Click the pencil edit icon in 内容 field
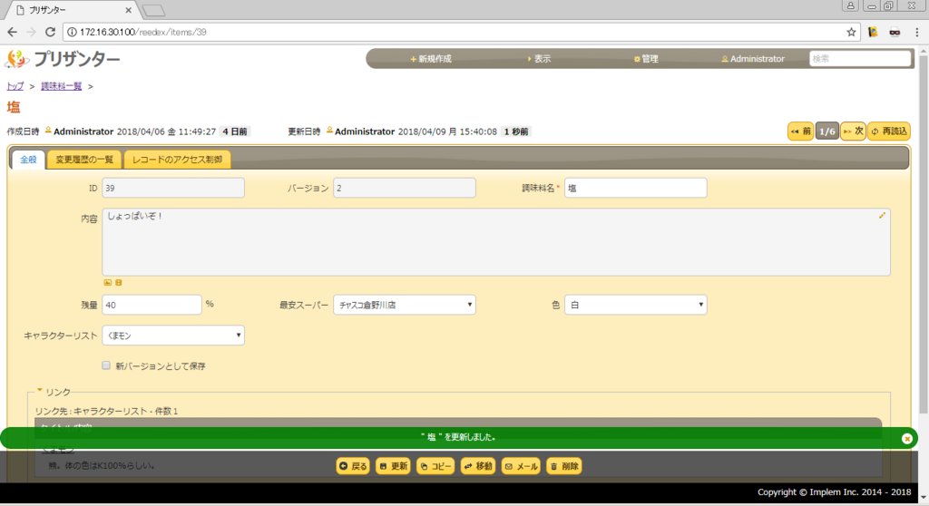This screenshot has height=506, width=929. (882, 216)
